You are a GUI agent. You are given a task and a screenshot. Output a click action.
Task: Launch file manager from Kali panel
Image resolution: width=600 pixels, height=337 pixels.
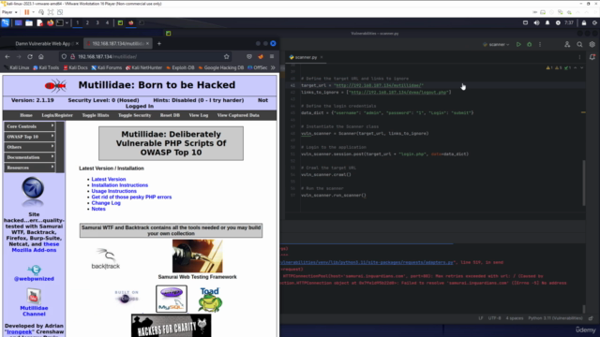(29, 22)
